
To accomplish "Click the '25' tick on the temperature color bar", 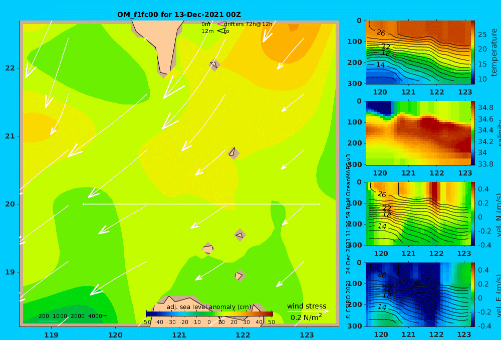I will click(482, 34).
